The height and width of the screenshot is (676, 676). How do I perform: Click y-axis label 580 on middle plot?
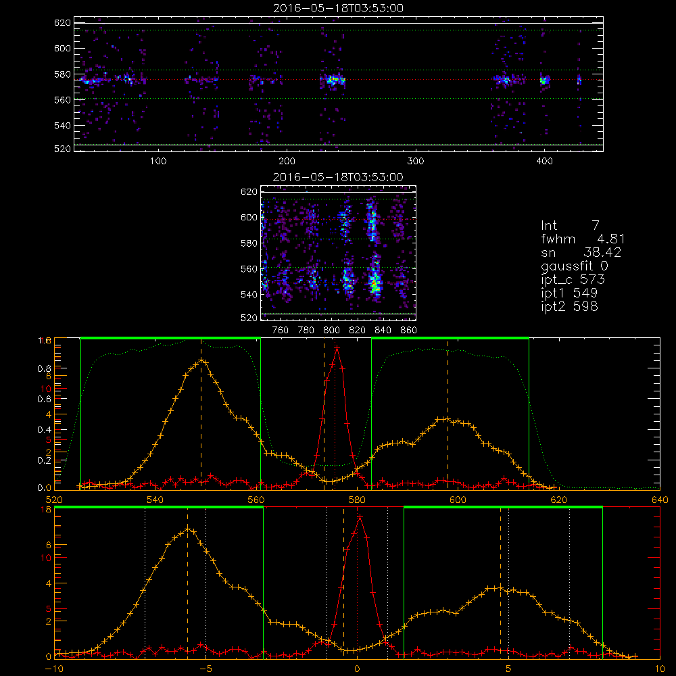[249, 243]
